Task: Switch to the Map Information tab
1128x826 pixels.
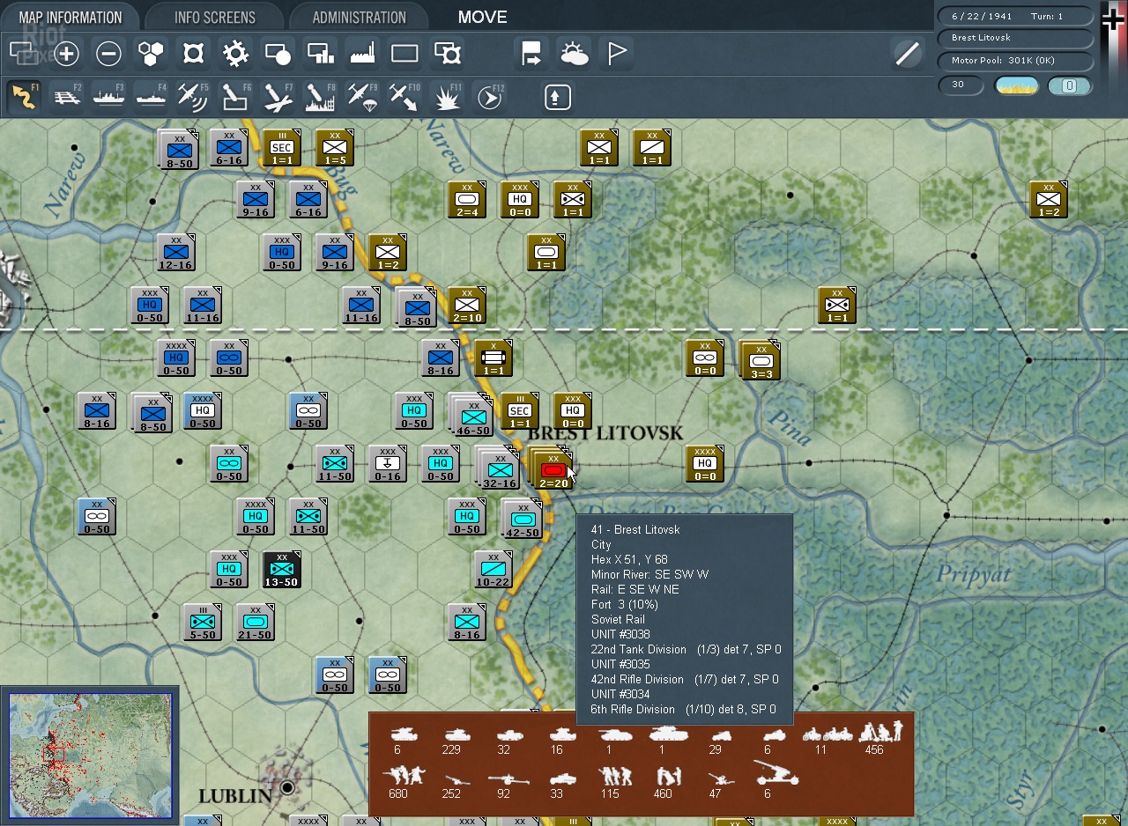Action: click(70, 17)
